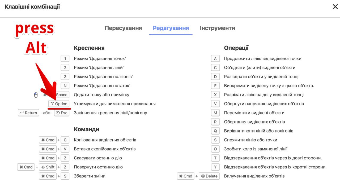Close the Клавішні комбінації dialog

tap(335, 7)
